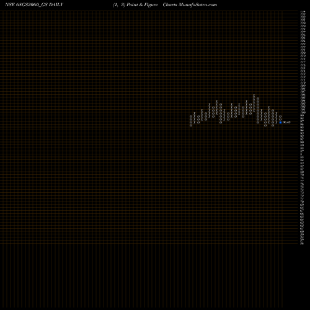This screenshot has width=310, height=310.
Task: Click the blue current-price marker square
Action: pos(280,122)
